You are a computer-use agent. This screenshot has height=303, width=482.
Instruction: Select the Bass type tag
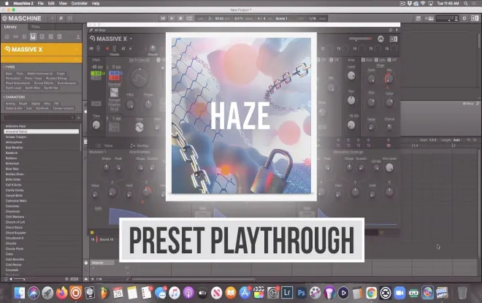pyautogui.click(x=9, y=74)
